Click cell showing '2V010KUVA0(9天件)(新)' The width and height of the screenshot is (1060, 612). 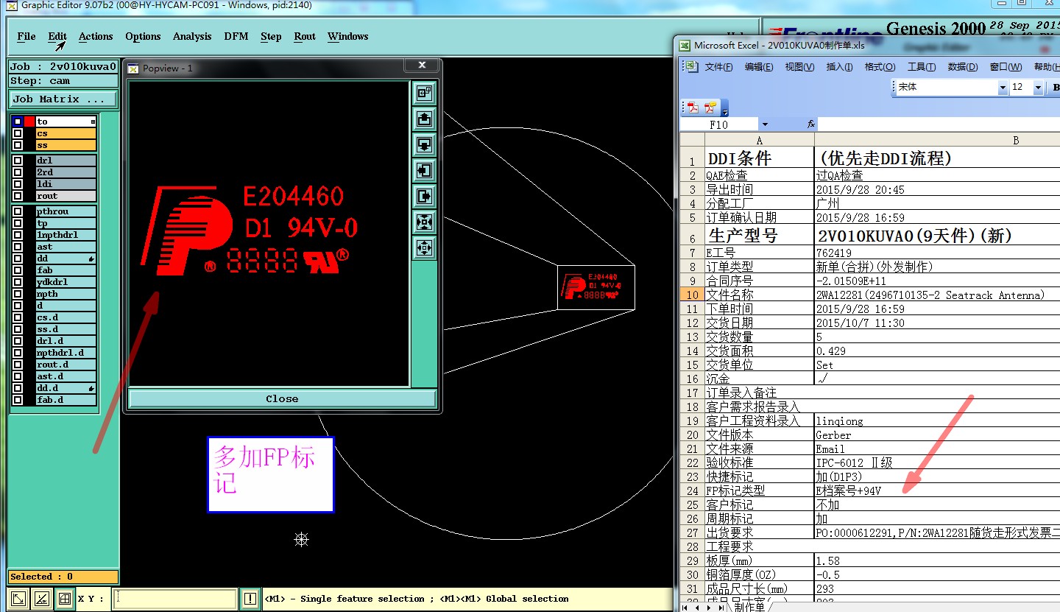937,236
